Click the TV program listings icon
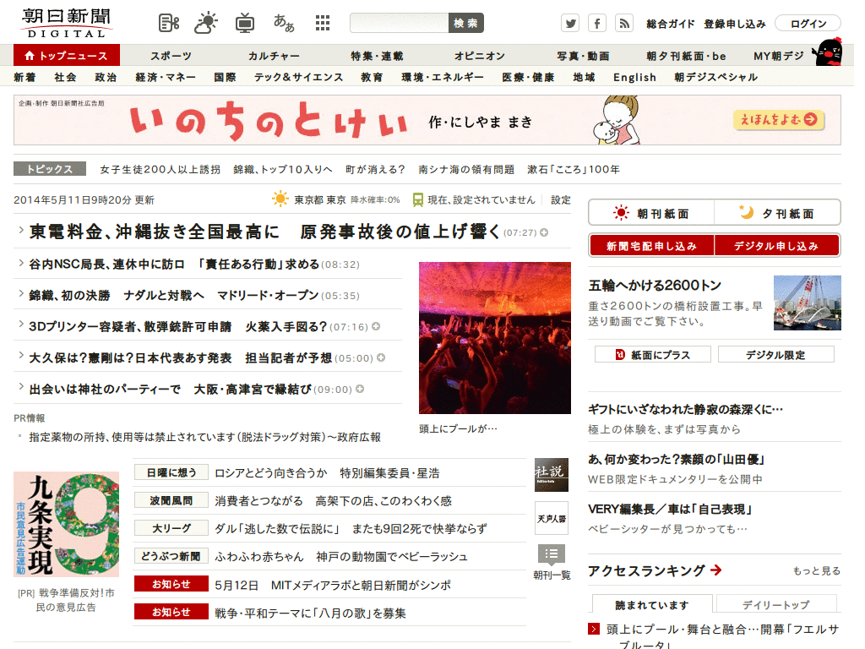The width and height of the screenshot is (865, 649). [245, 21]
